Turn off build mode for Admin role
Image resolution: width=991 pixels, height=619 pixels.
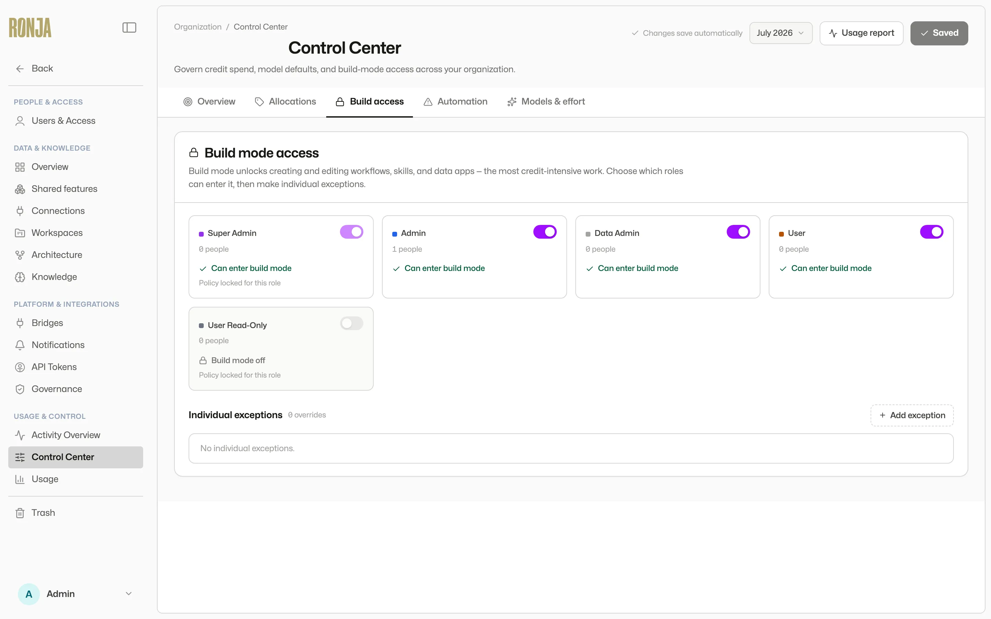click(x=545, y=232)
